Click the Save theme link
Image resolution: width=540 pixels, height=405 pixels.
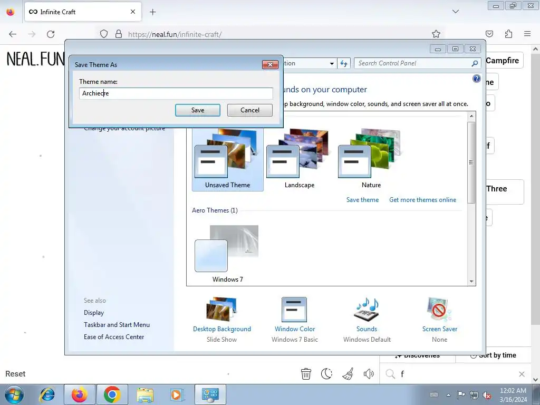[x=362, y=200]
